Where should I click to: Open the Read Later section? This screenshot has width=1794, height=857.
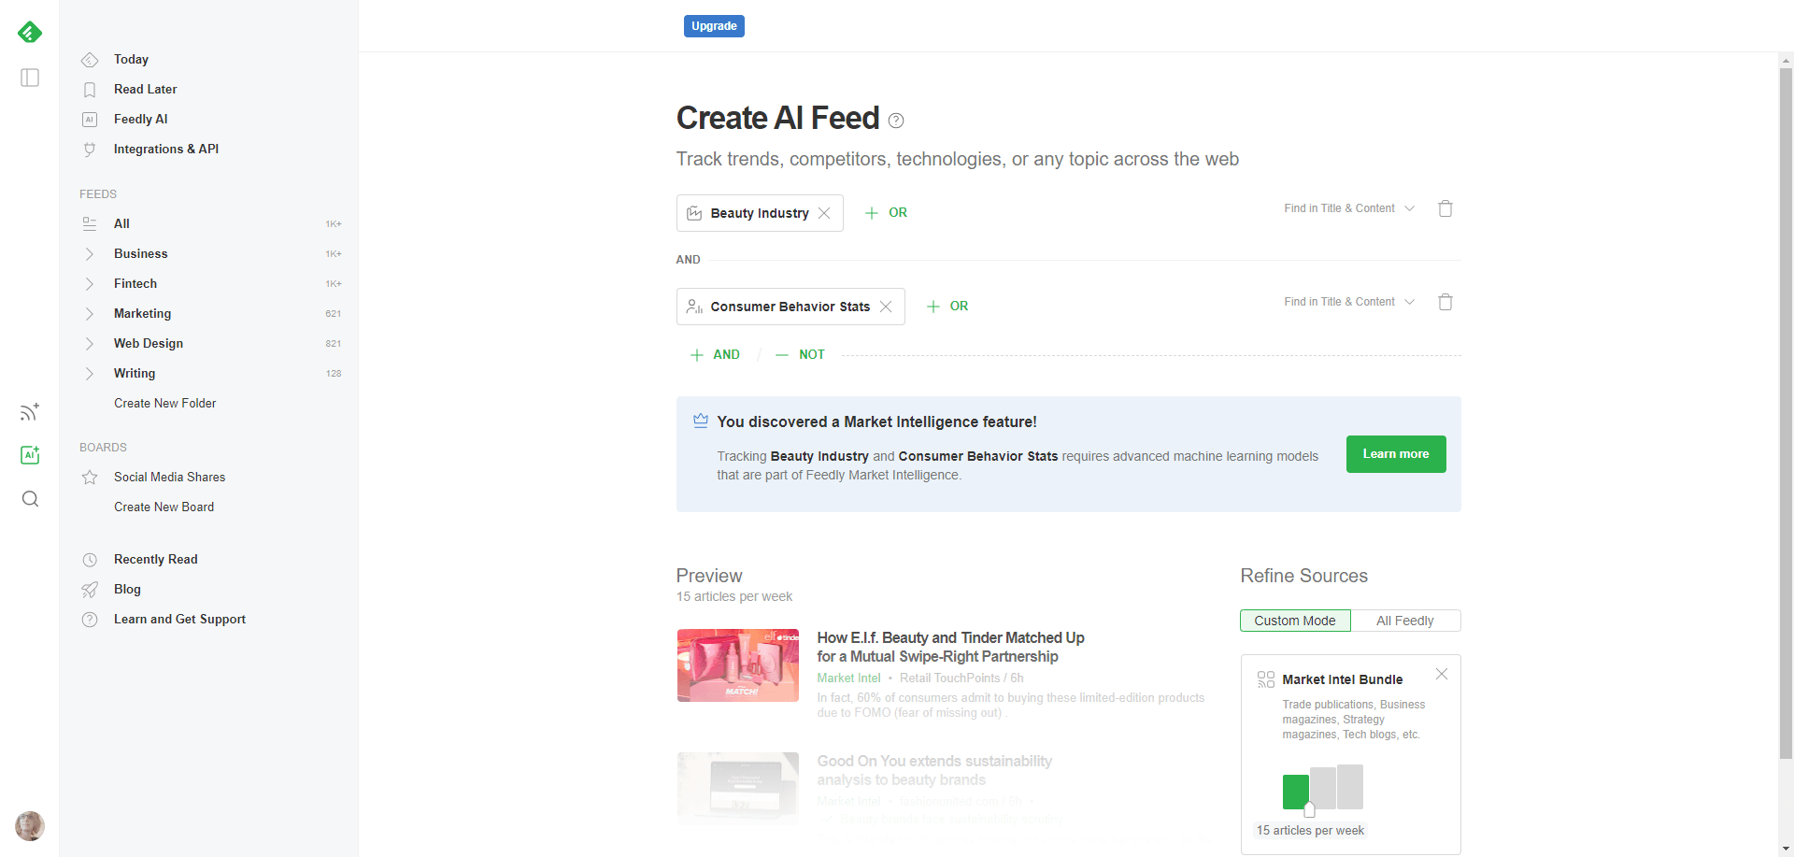click(x=145, y=89)
